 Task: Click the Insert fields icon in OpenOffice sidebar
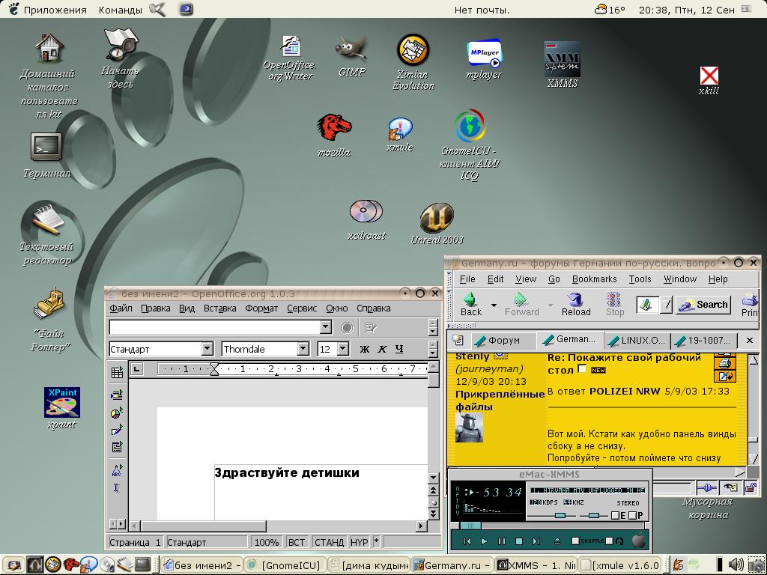[x=117, y=394]
